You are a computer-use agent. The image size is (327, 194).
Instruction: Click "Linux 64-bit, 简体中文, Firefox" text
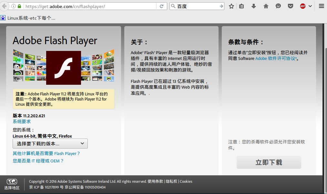42,136
